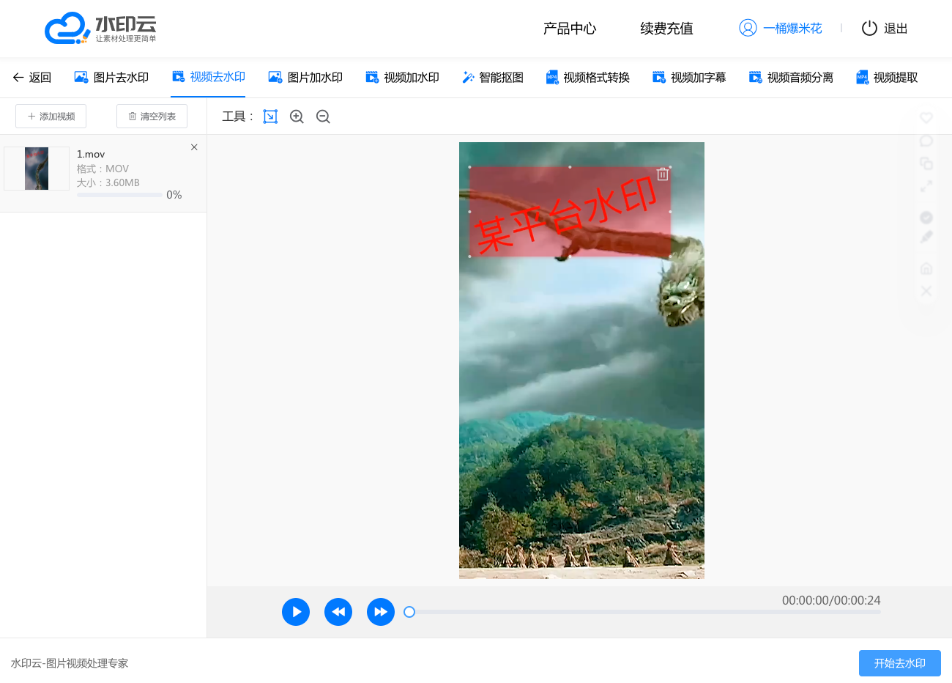Open the 视频提取 tab
Viewport: 952px width, 683px height.
point(887,77)
